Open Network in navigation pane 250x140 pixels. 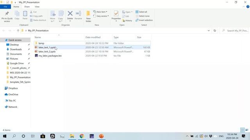point(13,107)
